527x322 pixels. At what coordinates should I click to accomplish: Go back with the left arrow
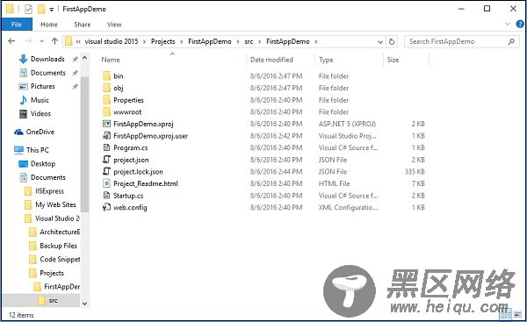[11, 41]
